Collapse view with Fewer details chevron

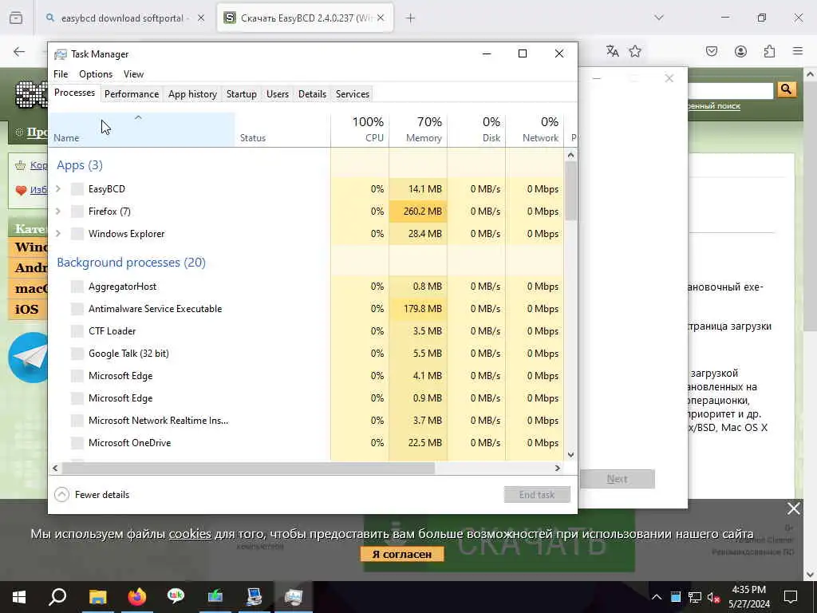[x=61, y=494]
